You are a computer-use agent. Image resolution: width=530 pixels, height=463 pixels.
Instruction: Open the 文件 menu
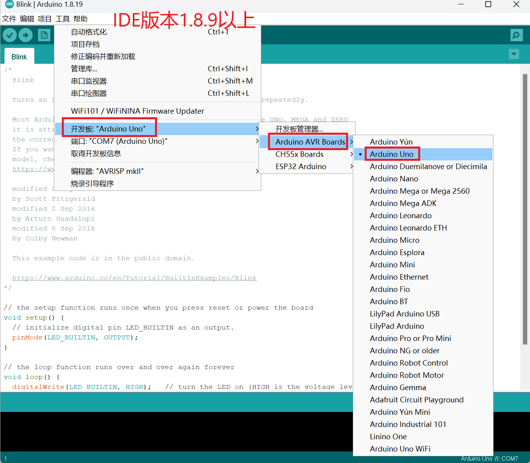(x=9, y=19)
